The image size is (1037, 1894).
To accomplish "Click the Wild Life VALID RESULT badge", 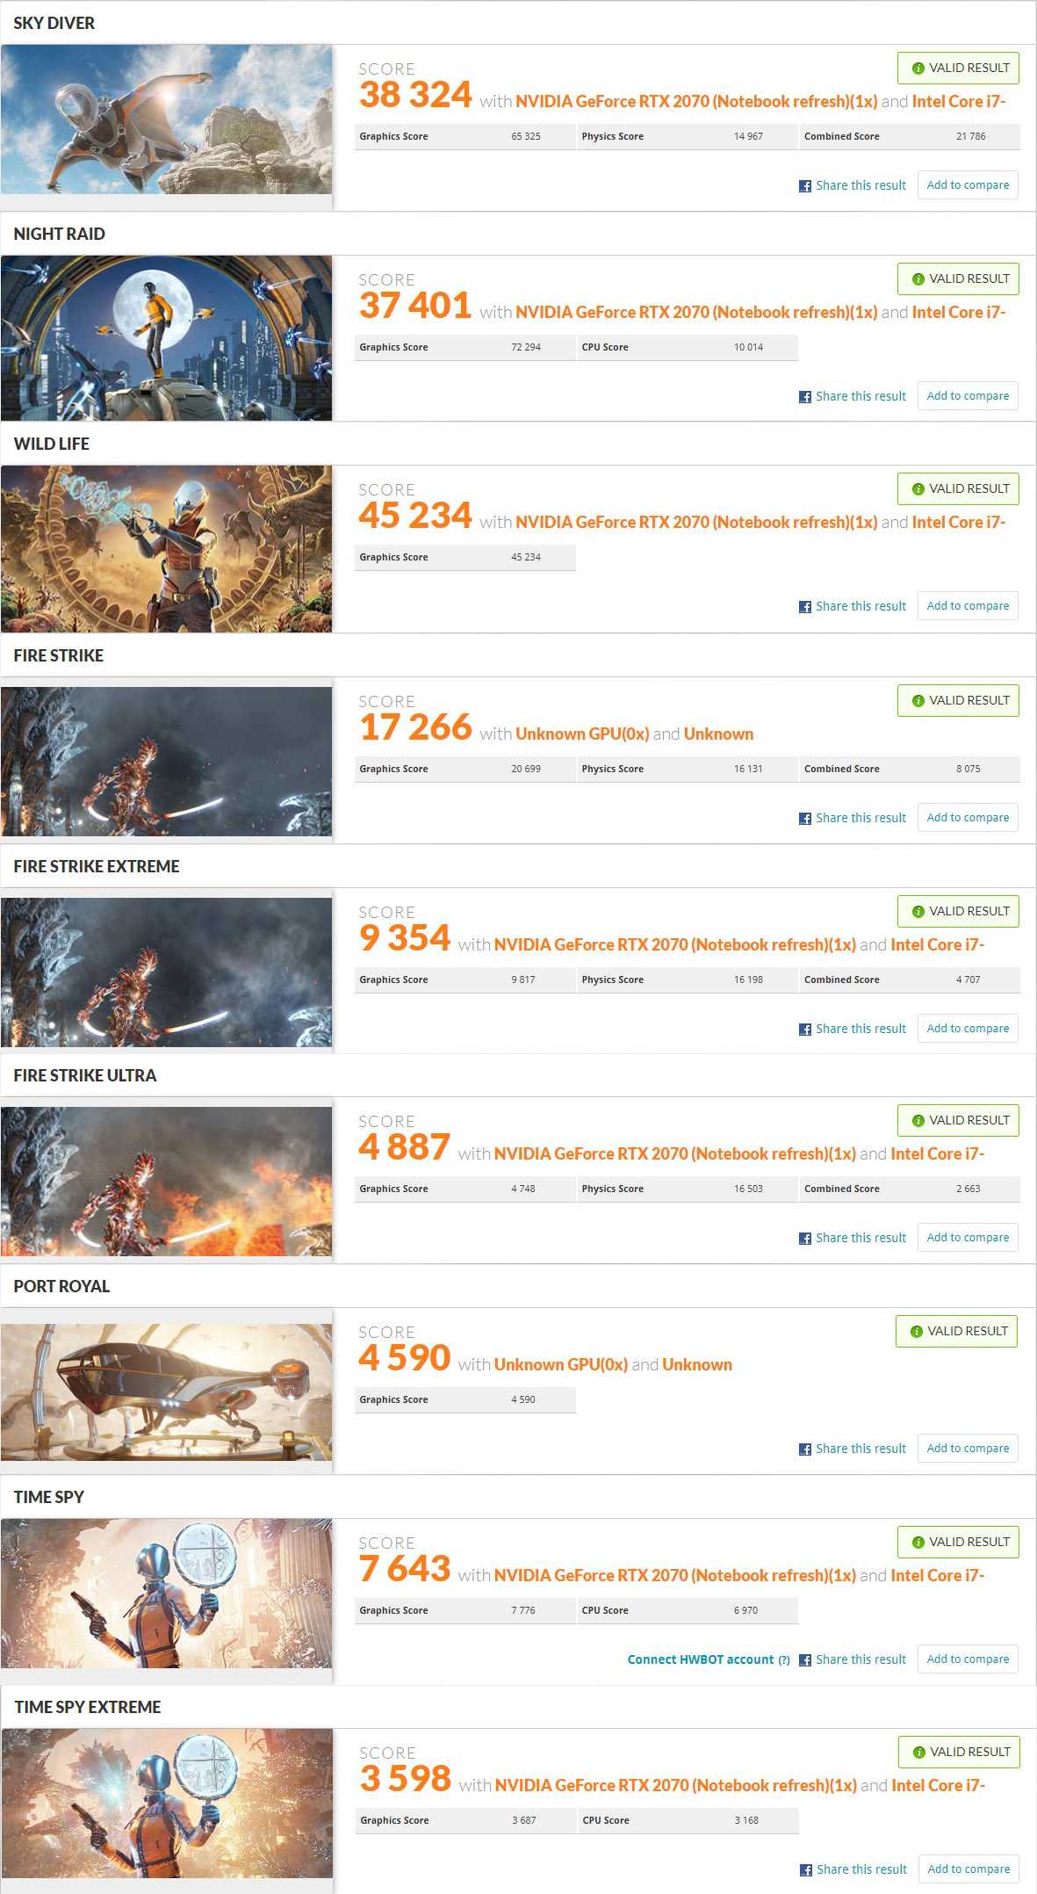I will pos(958,489).
